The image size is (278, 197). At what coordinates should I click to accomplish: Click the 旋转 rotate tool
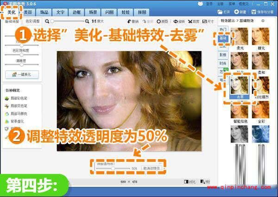click(x=179, y=22)
